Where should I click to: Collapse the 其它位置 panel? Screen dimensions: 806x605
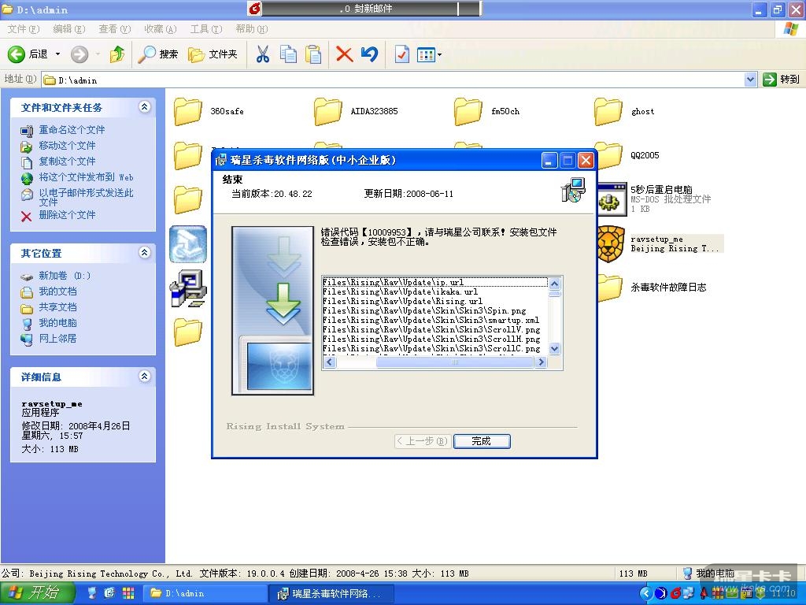point(145,253)
